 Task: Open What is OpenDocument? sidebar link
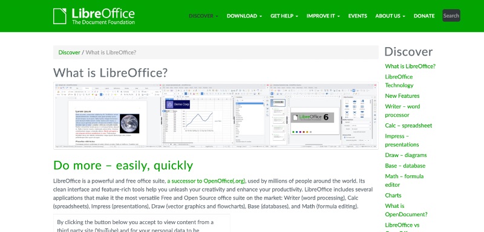pos(406,210)
